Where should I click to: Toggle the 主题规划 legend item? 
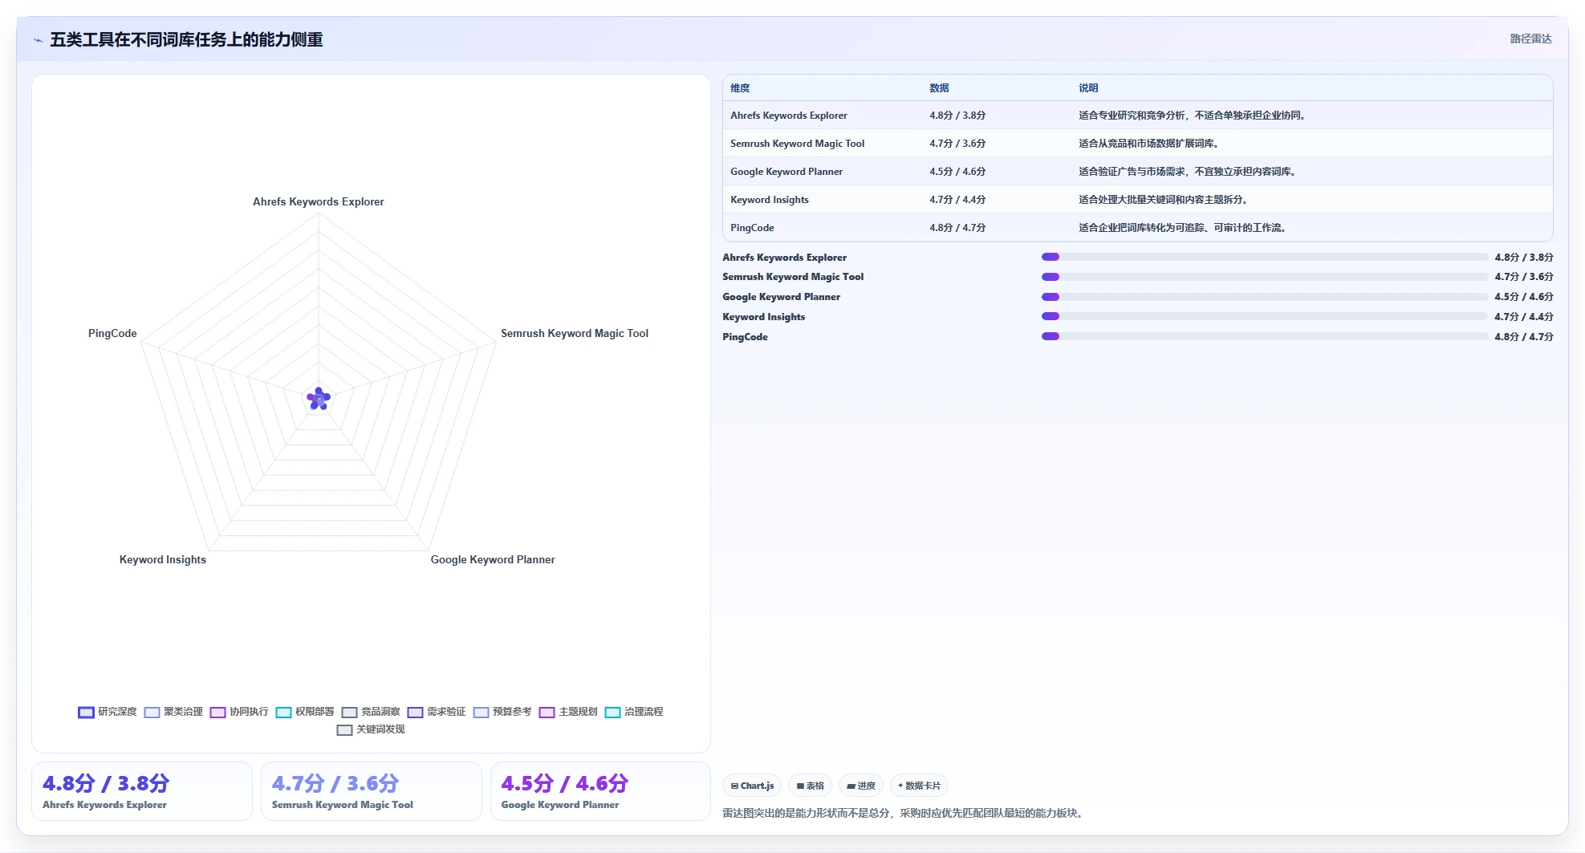(x=568, y=712)
